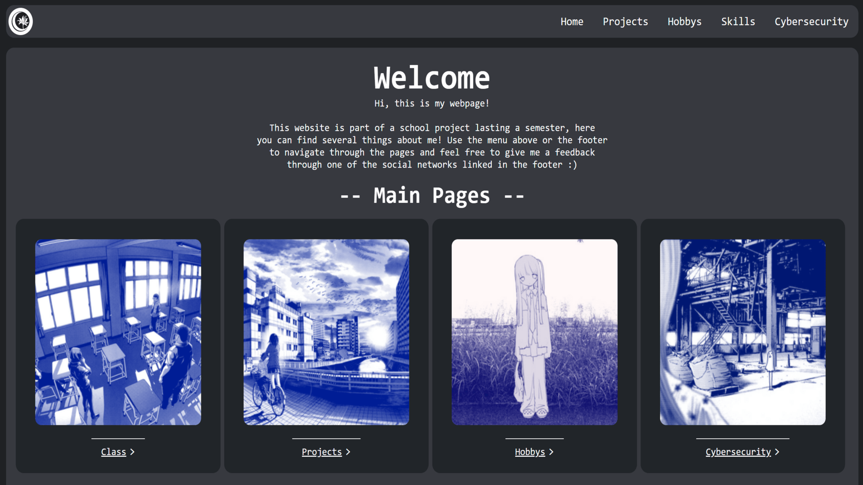Select Hobbys in the navigation bar
This screenshot has height=485, width=863.
click(x=684, y=21)
